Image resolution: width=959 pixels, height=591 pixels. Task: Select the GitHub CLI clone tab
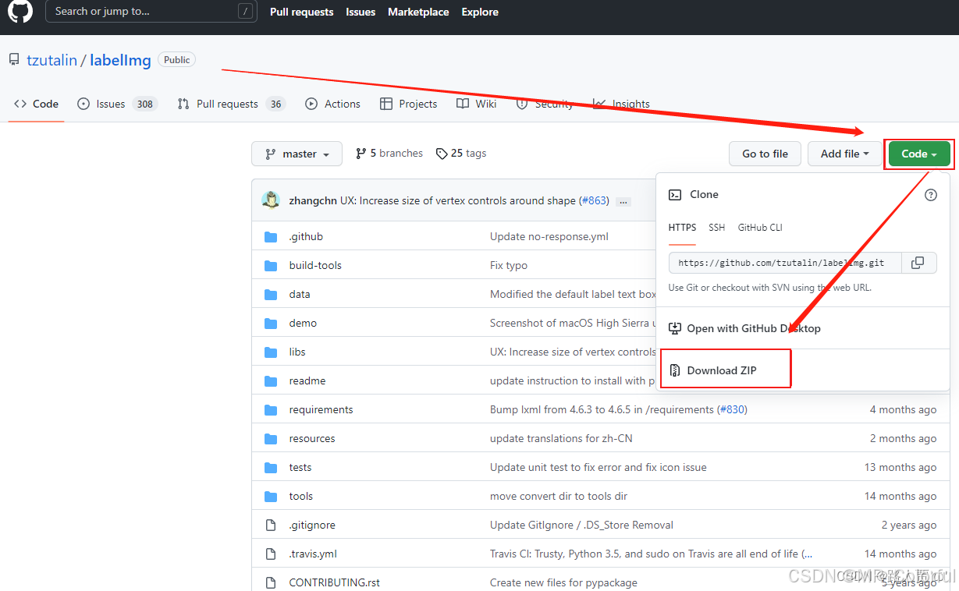pos(760,228)
